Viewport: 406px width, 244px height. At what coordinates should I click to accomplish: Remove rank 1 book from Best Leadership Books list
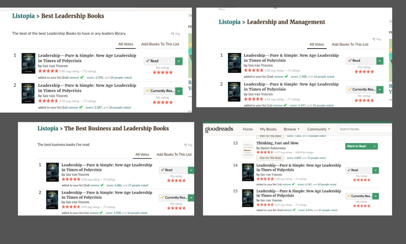coord(74,77)
